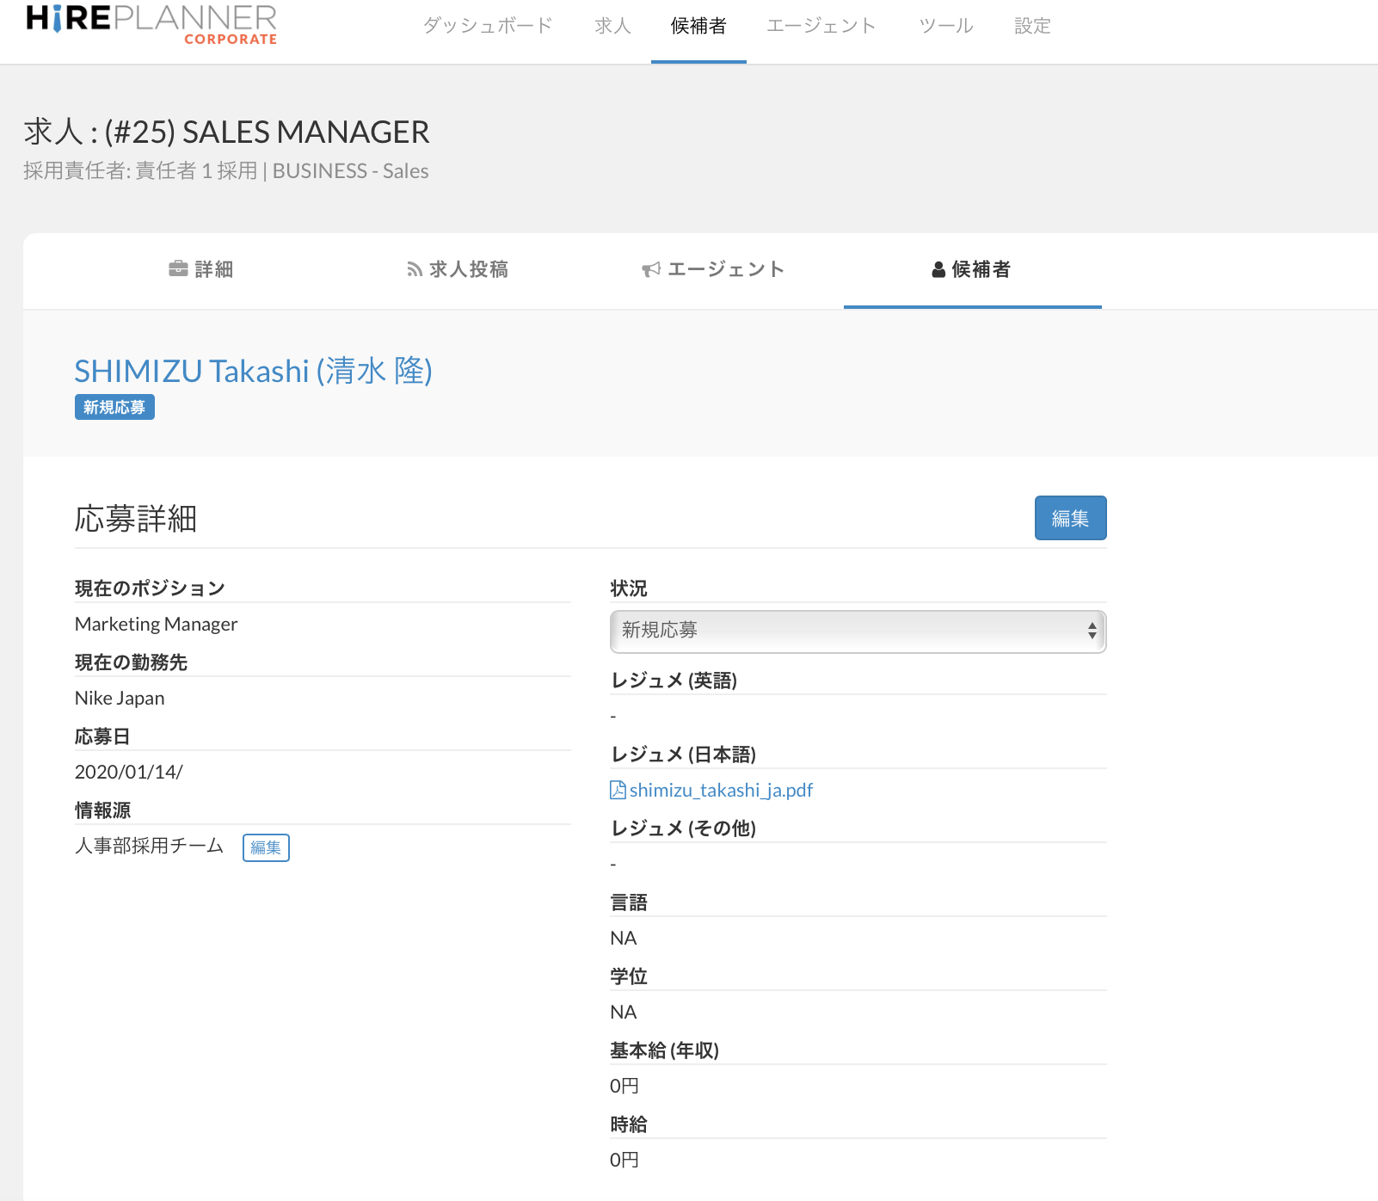Select 候補者 in the top navigation bar
The width and height of the screenshot is (1378, 1201).
(x=698, y=27)
